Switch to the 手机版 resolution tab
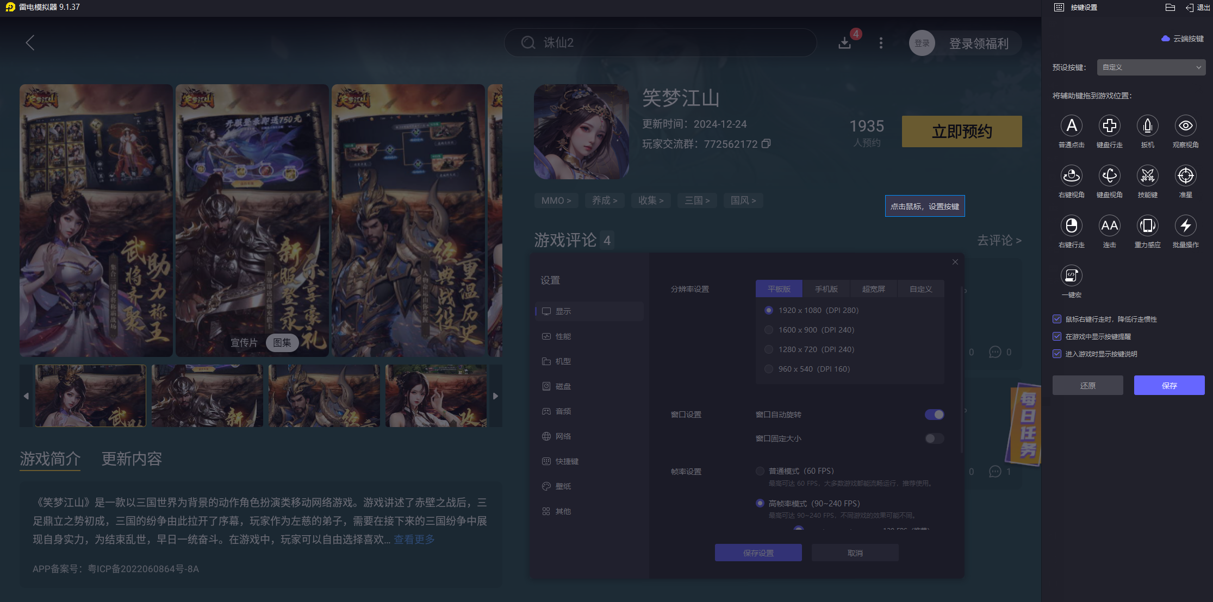 tap(826, 289)
